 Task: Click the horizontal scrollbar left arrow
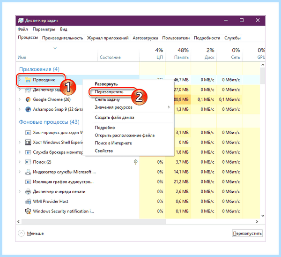[18, 222]
